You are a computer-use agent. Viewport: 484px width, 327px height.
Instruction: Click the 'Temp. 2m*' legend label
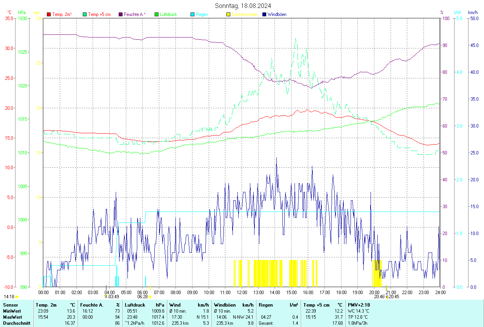[62, 14]
